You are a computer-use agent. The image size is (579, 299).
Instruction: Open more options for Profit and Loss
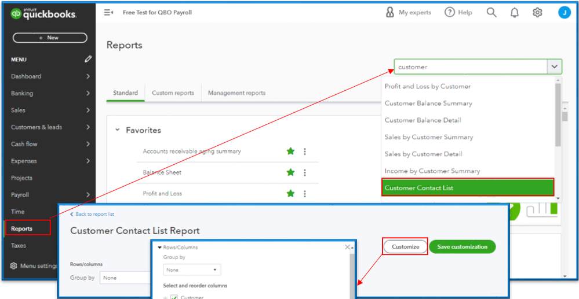coord(305,193)
